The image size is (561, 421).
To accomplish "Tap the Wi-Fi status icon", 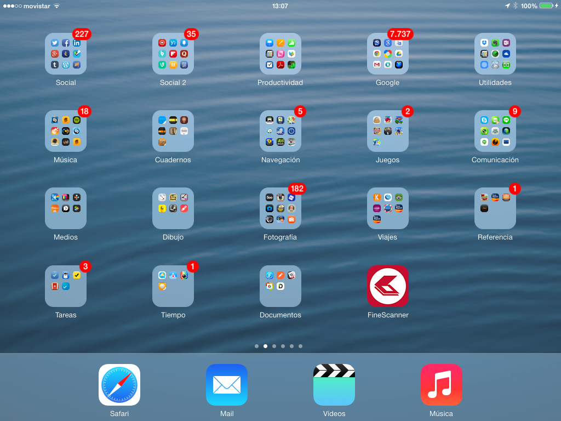I will pos(56,5).
